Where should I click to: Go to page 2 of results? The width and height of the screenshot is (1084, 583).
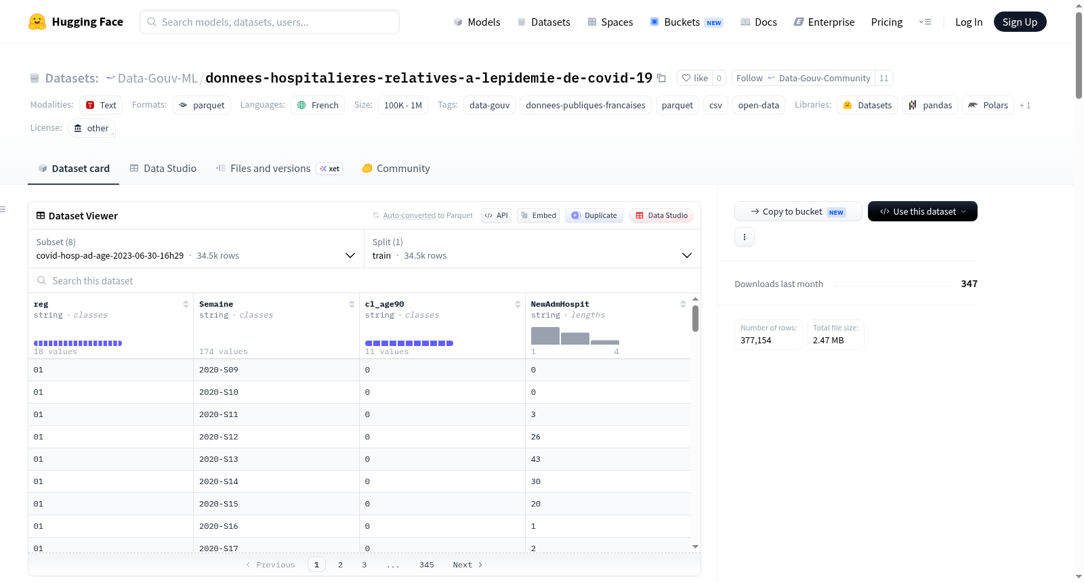340,565
